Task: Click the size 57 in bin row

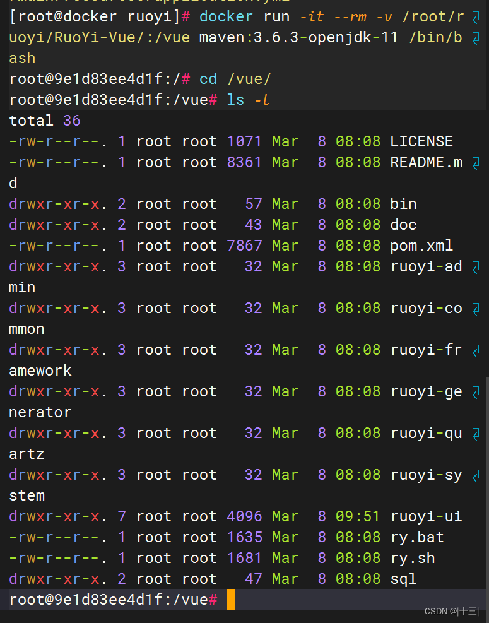Action: tap(253, 204)
